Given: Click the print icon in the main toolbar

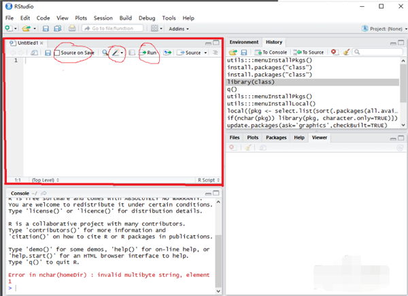Looking at the screenshot, I should click(x=72, y=29).
